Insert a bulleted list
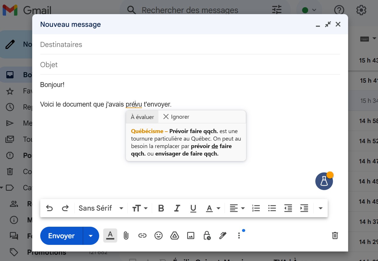 [272, 208]
